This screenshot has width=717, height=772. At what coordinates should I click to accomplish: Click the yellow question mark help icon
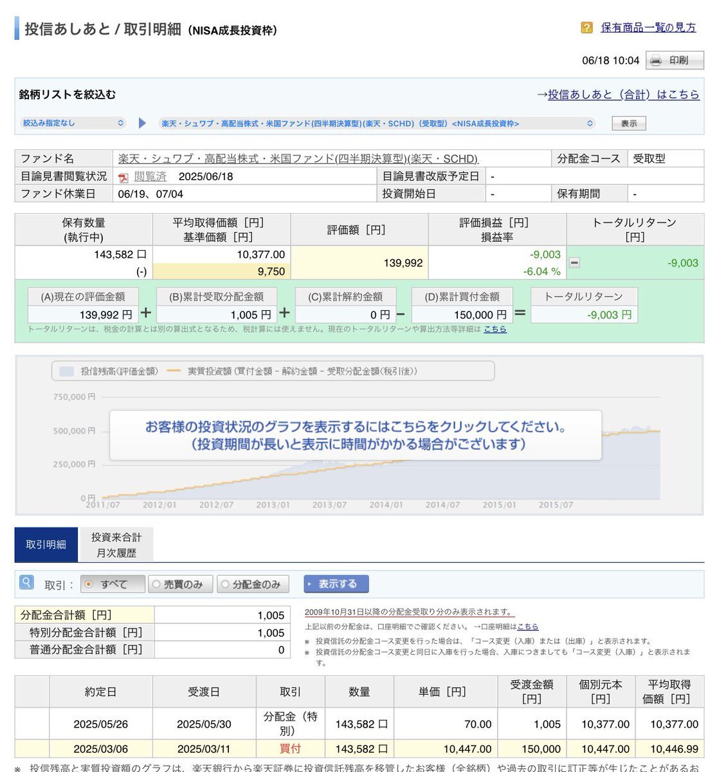tap(586, 28)
